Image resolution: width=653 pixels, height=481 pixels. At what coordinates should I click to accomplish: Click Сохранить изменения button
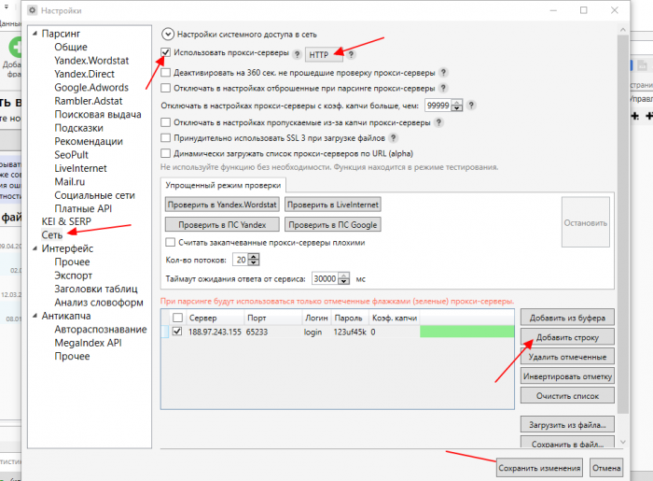[539, 467]
